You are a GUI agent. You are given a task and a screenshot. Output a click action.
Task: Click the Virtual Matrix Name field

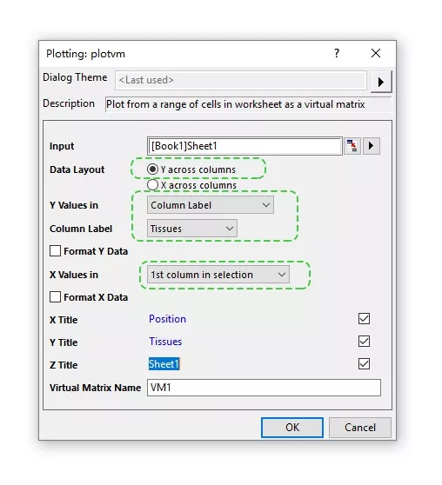264,388
